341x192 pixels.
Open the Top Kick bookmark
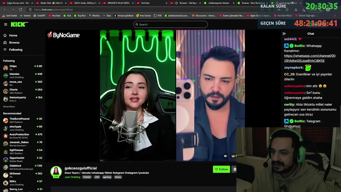[80, 16]
